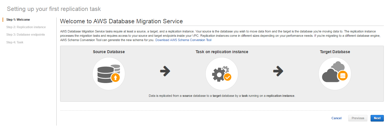Image resolution: width=387 pixels, height=129 pixels.
Task: Click 'Task on replication instance' heading
Action: [x=222, y=52]
